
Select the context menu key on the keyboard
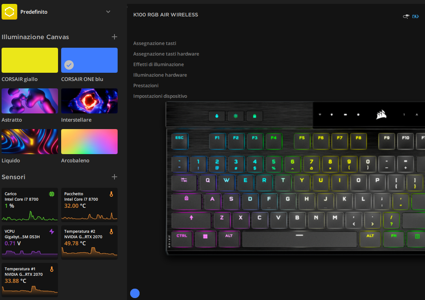coord(417,239)
